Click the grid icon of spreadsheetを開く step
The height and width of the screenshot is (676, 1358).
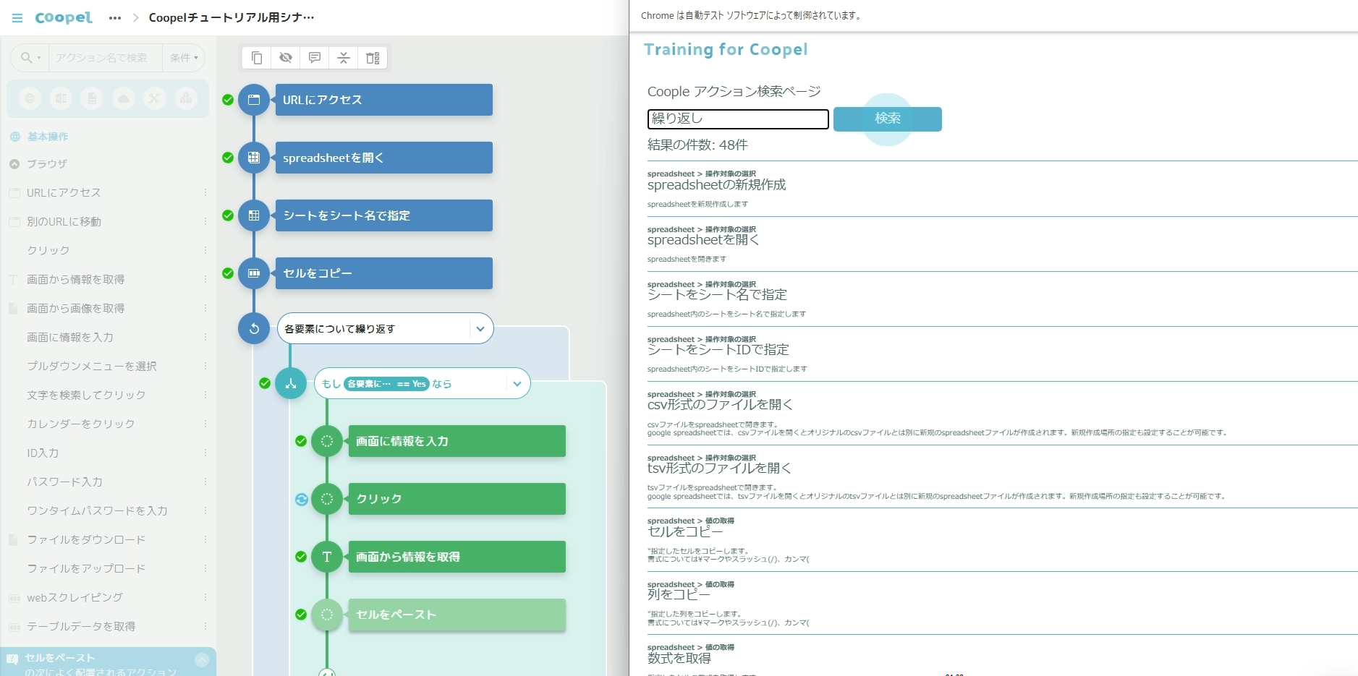254,158
